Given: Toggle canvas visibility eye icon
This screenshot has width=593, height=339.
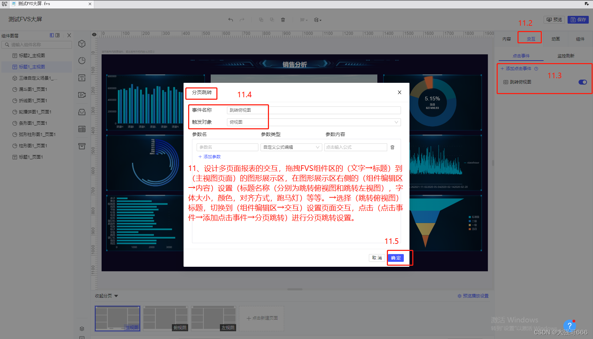Looking at the screenshot, I should click(94, 35).
